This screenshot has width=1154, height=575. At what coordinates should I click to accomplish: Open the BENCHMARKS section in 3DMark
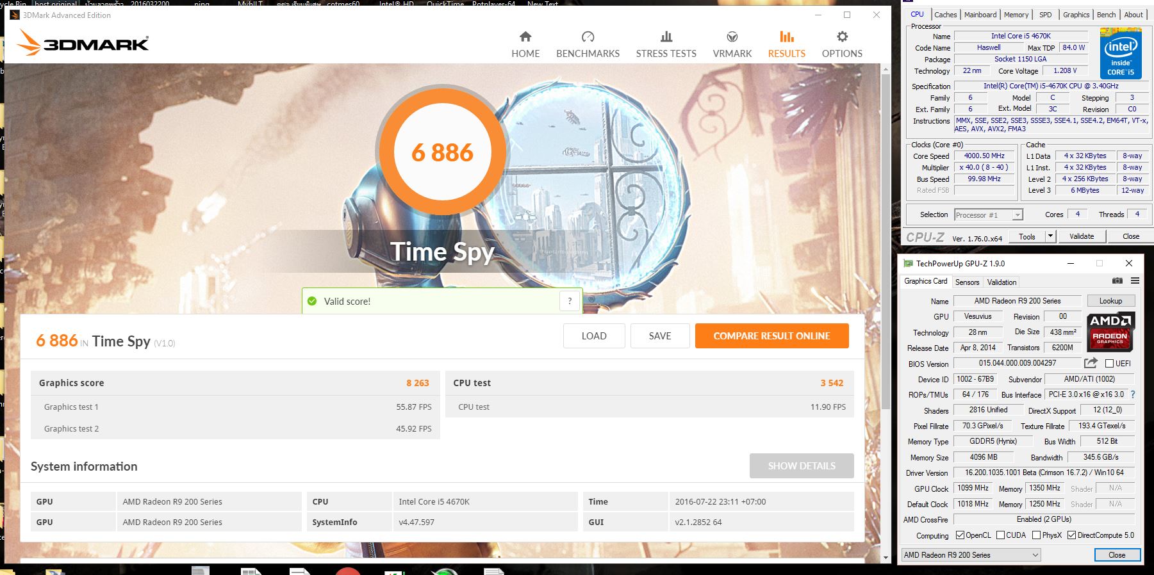click(x=588, y=45)
